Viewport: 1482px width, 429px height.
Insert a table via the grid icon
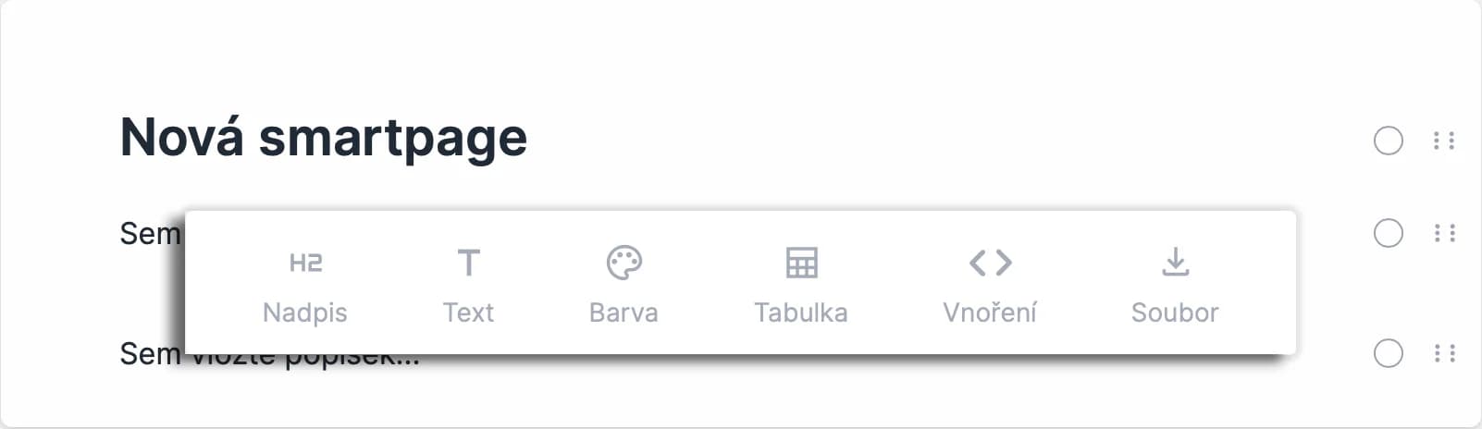[x=801, y=263]
